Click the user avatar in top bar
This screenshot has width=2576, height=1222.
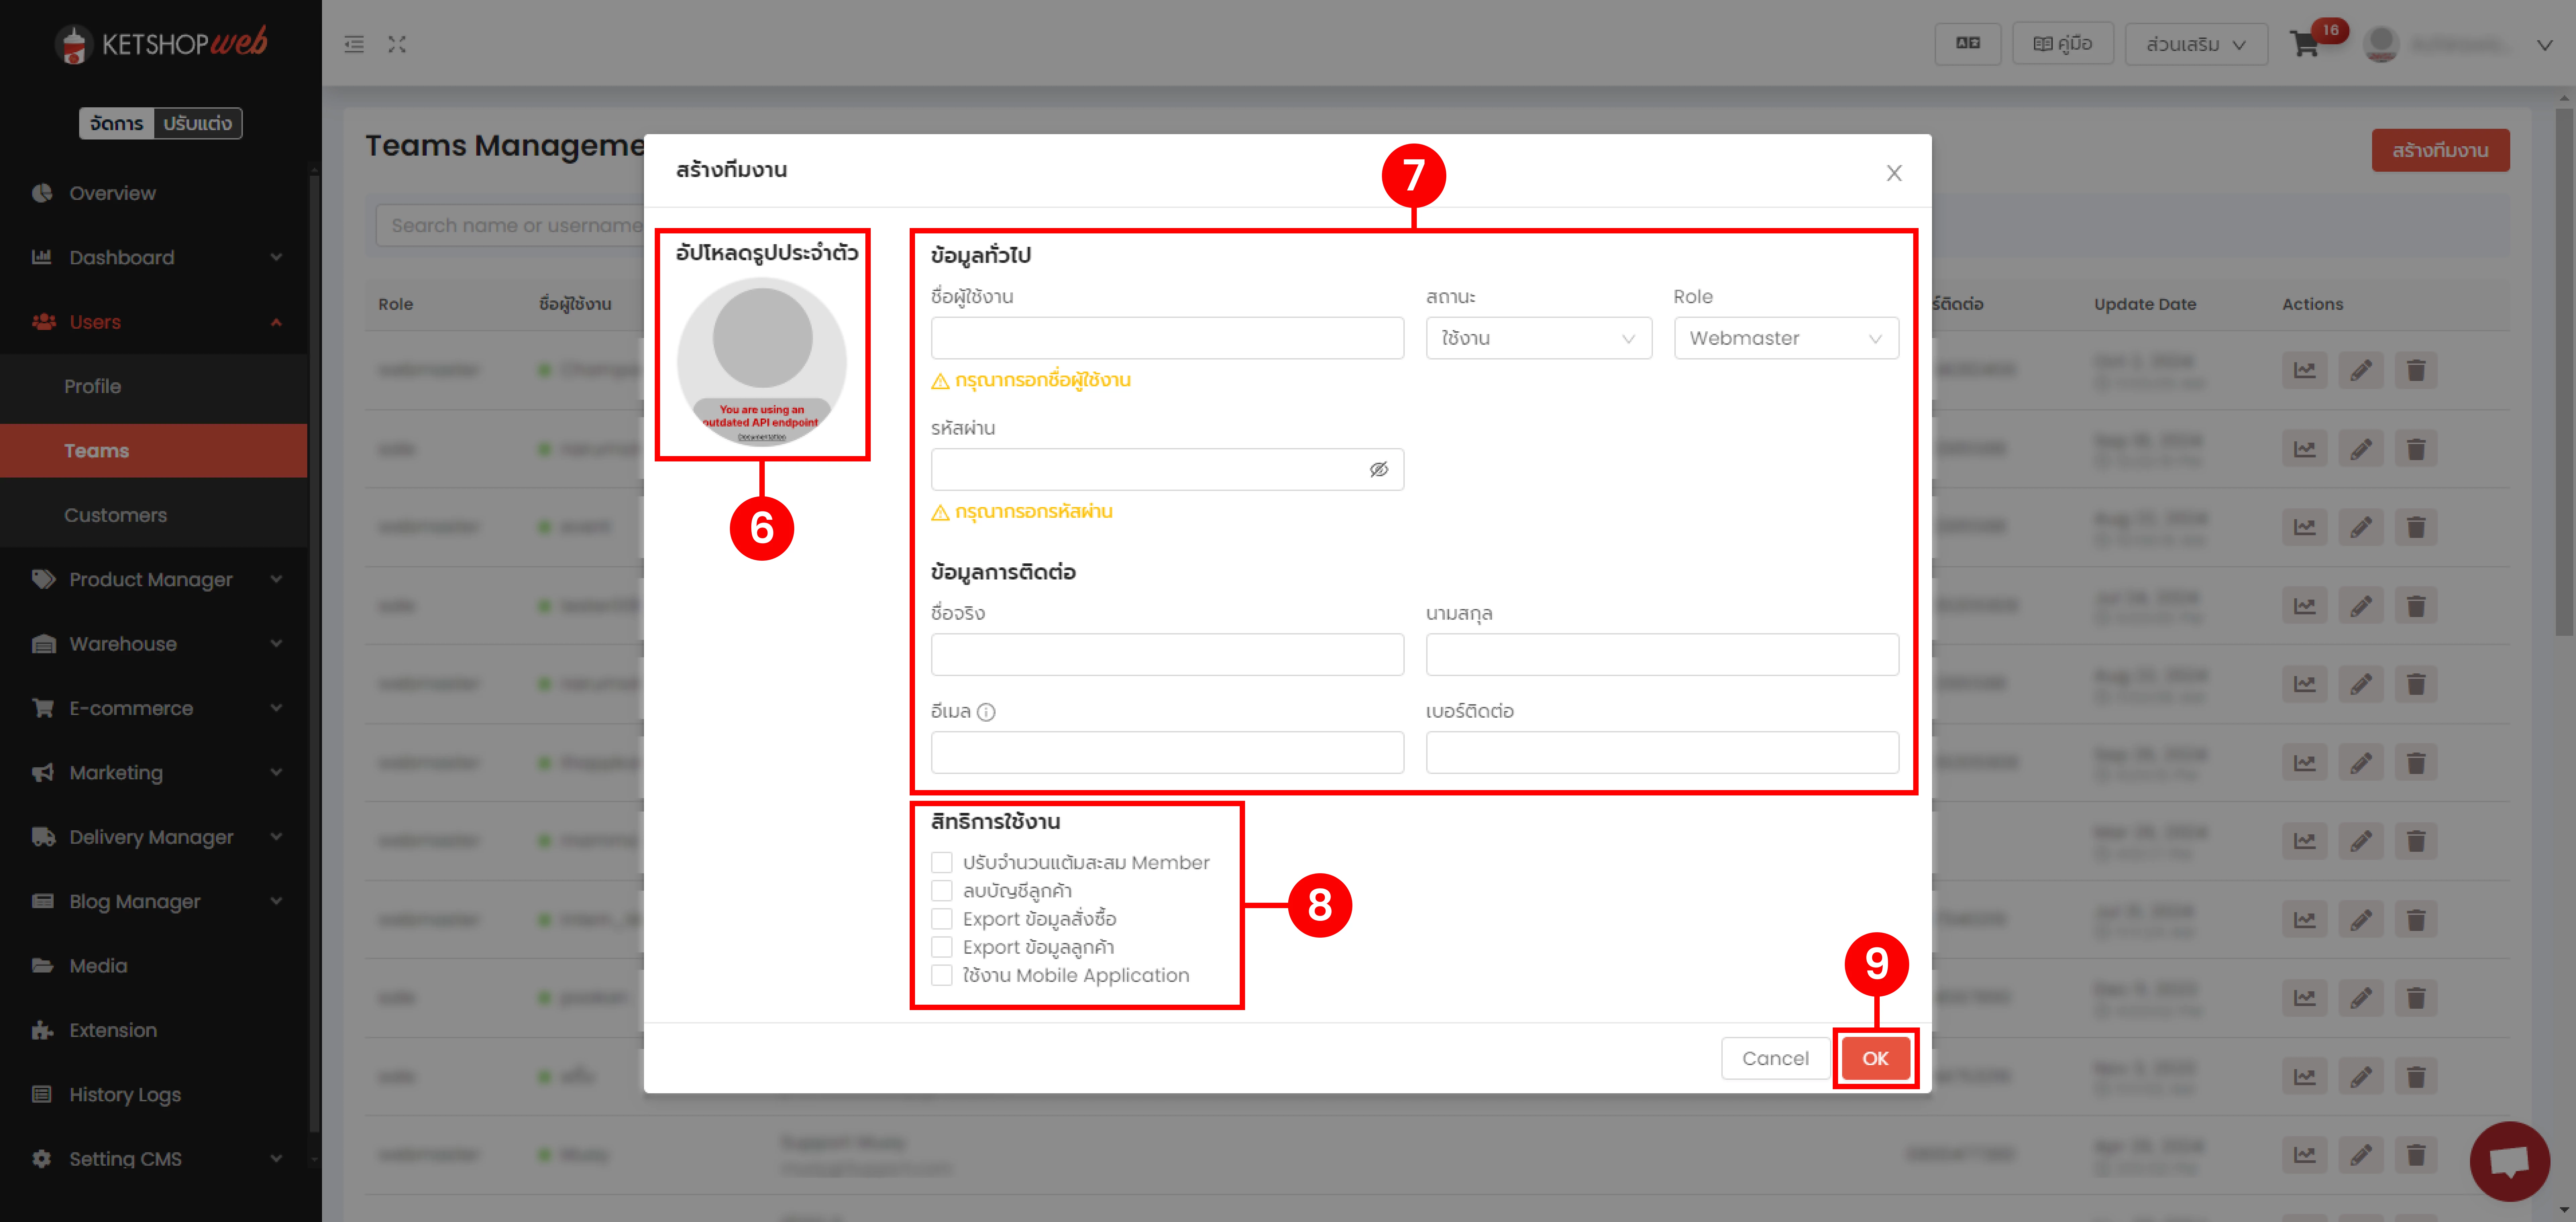click(x=2381, y=44)
